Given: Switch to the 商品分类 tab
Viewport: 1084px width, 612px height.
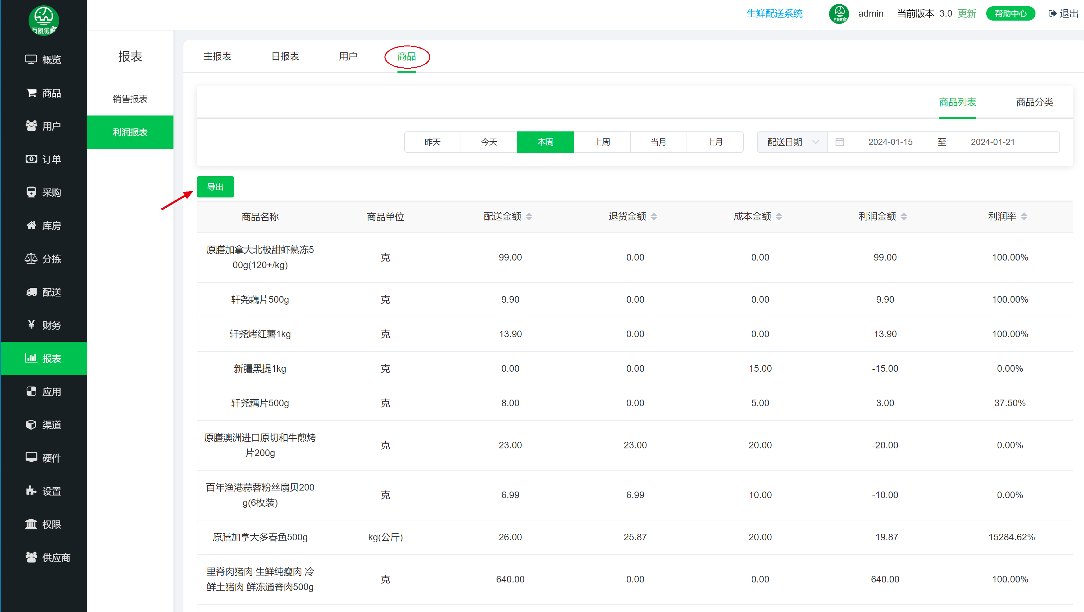Looking at the screenshot, I should click(1034, 102).
